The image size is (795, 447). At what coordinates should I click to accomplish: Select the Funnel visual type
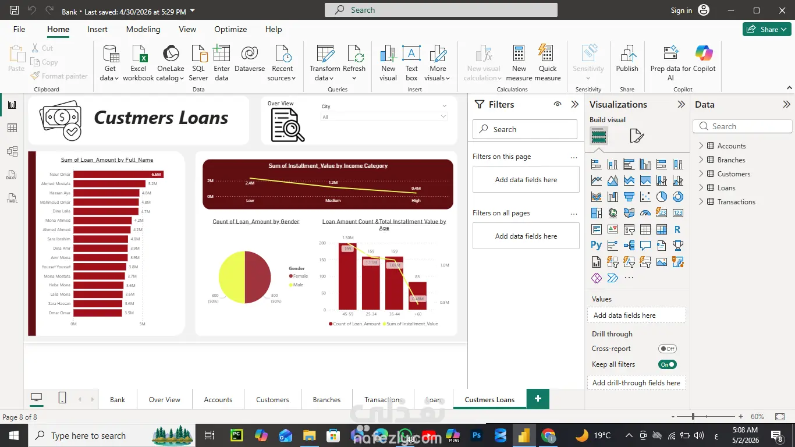tap(629, 197)
